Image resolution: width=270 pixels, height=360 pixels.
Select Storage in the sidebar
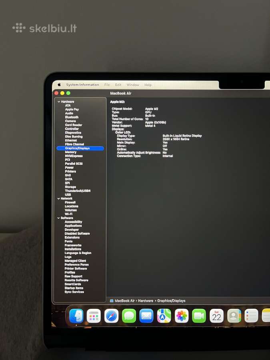pyautogui.click(x=70, y=187)
